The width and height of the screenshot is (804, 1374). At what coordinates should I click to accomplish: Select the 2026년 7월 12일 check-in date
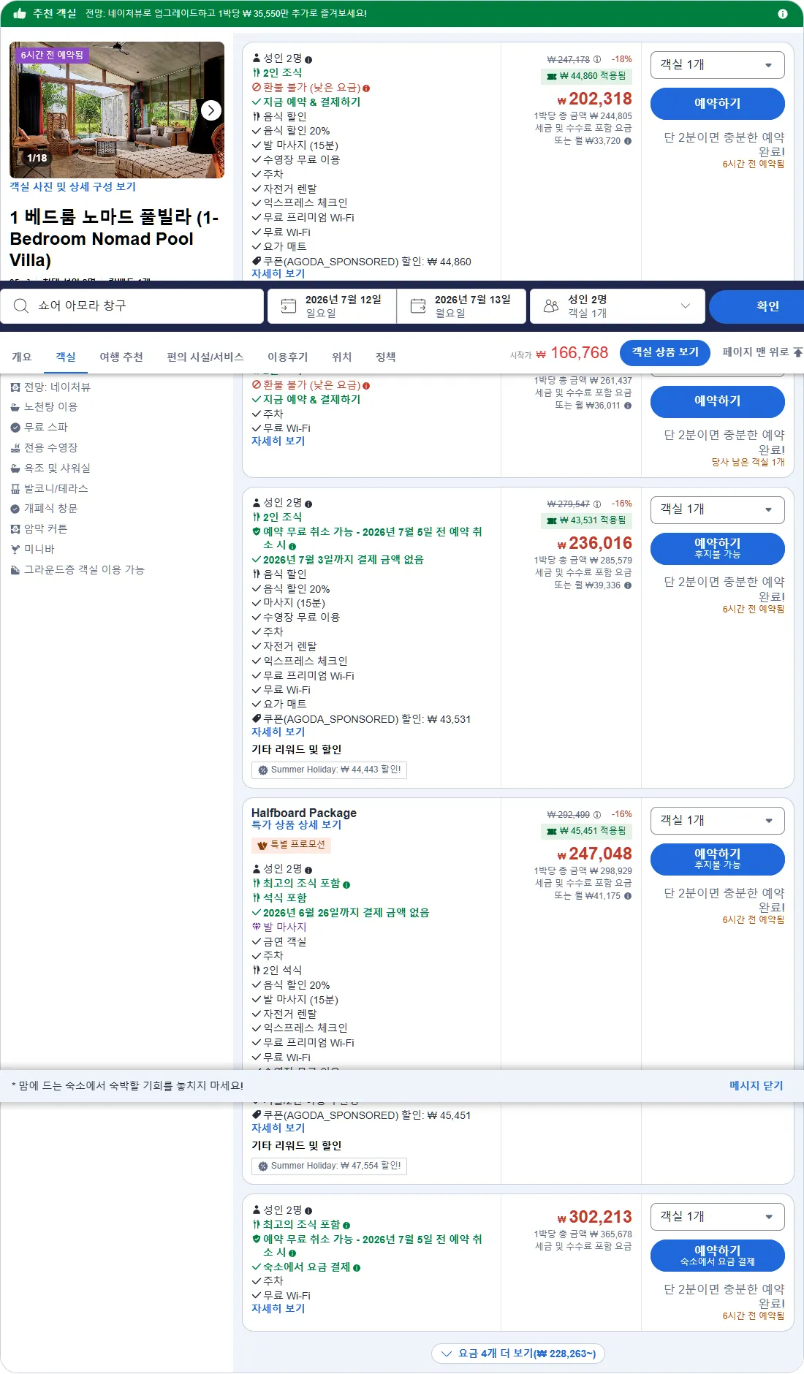pyautogui.click(x=333, y=306)
